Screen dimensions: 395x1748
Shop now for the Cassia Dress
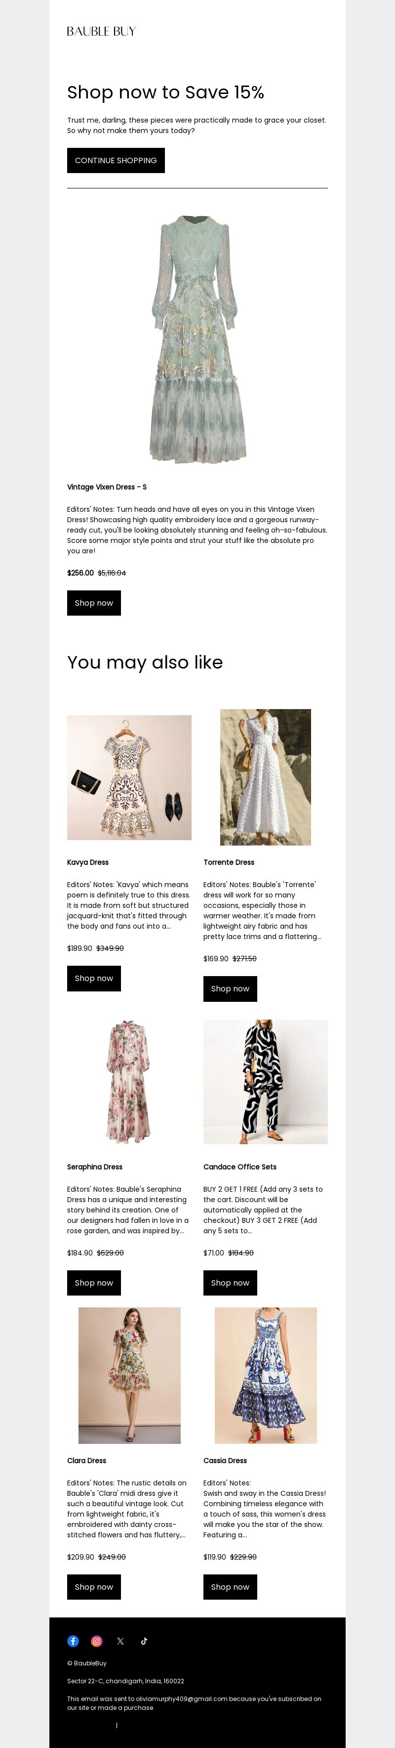coord(231,1586)
